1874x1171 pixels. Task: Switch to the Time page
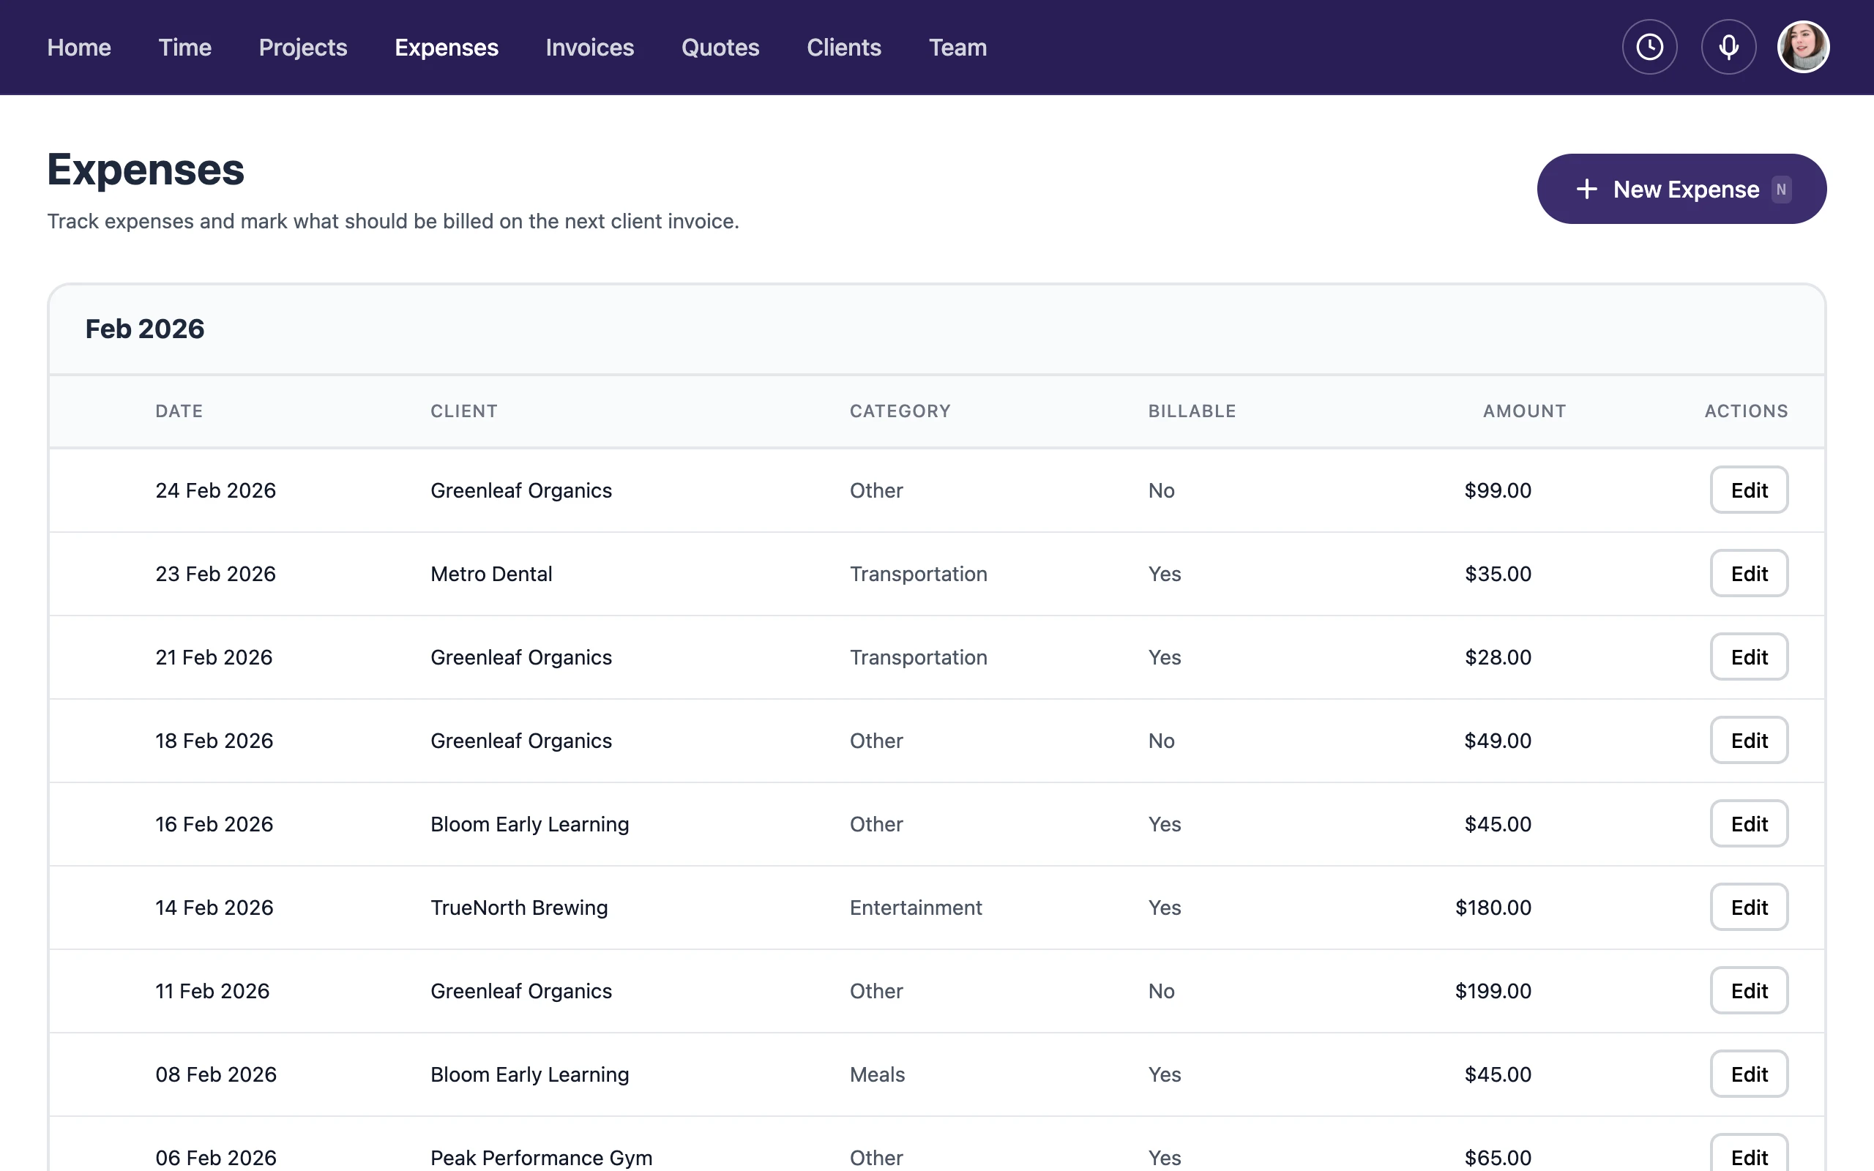pyautogui.click(x=184, y=48)
